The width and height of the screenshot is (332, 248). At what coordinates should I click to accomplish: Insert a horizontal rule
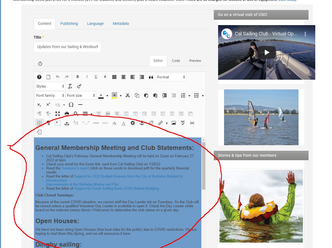coord(80,105)
